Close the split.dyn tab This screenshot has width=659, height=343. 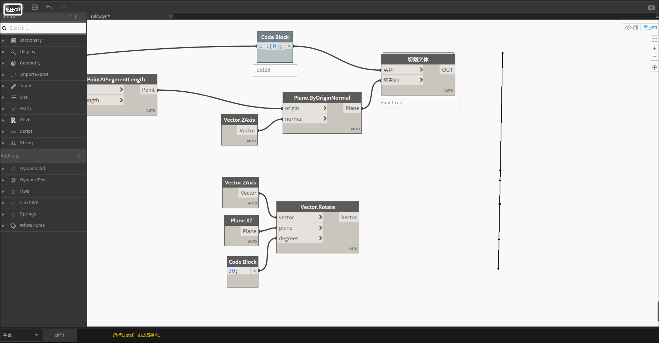pyautogui.click(x=170, y=16)
